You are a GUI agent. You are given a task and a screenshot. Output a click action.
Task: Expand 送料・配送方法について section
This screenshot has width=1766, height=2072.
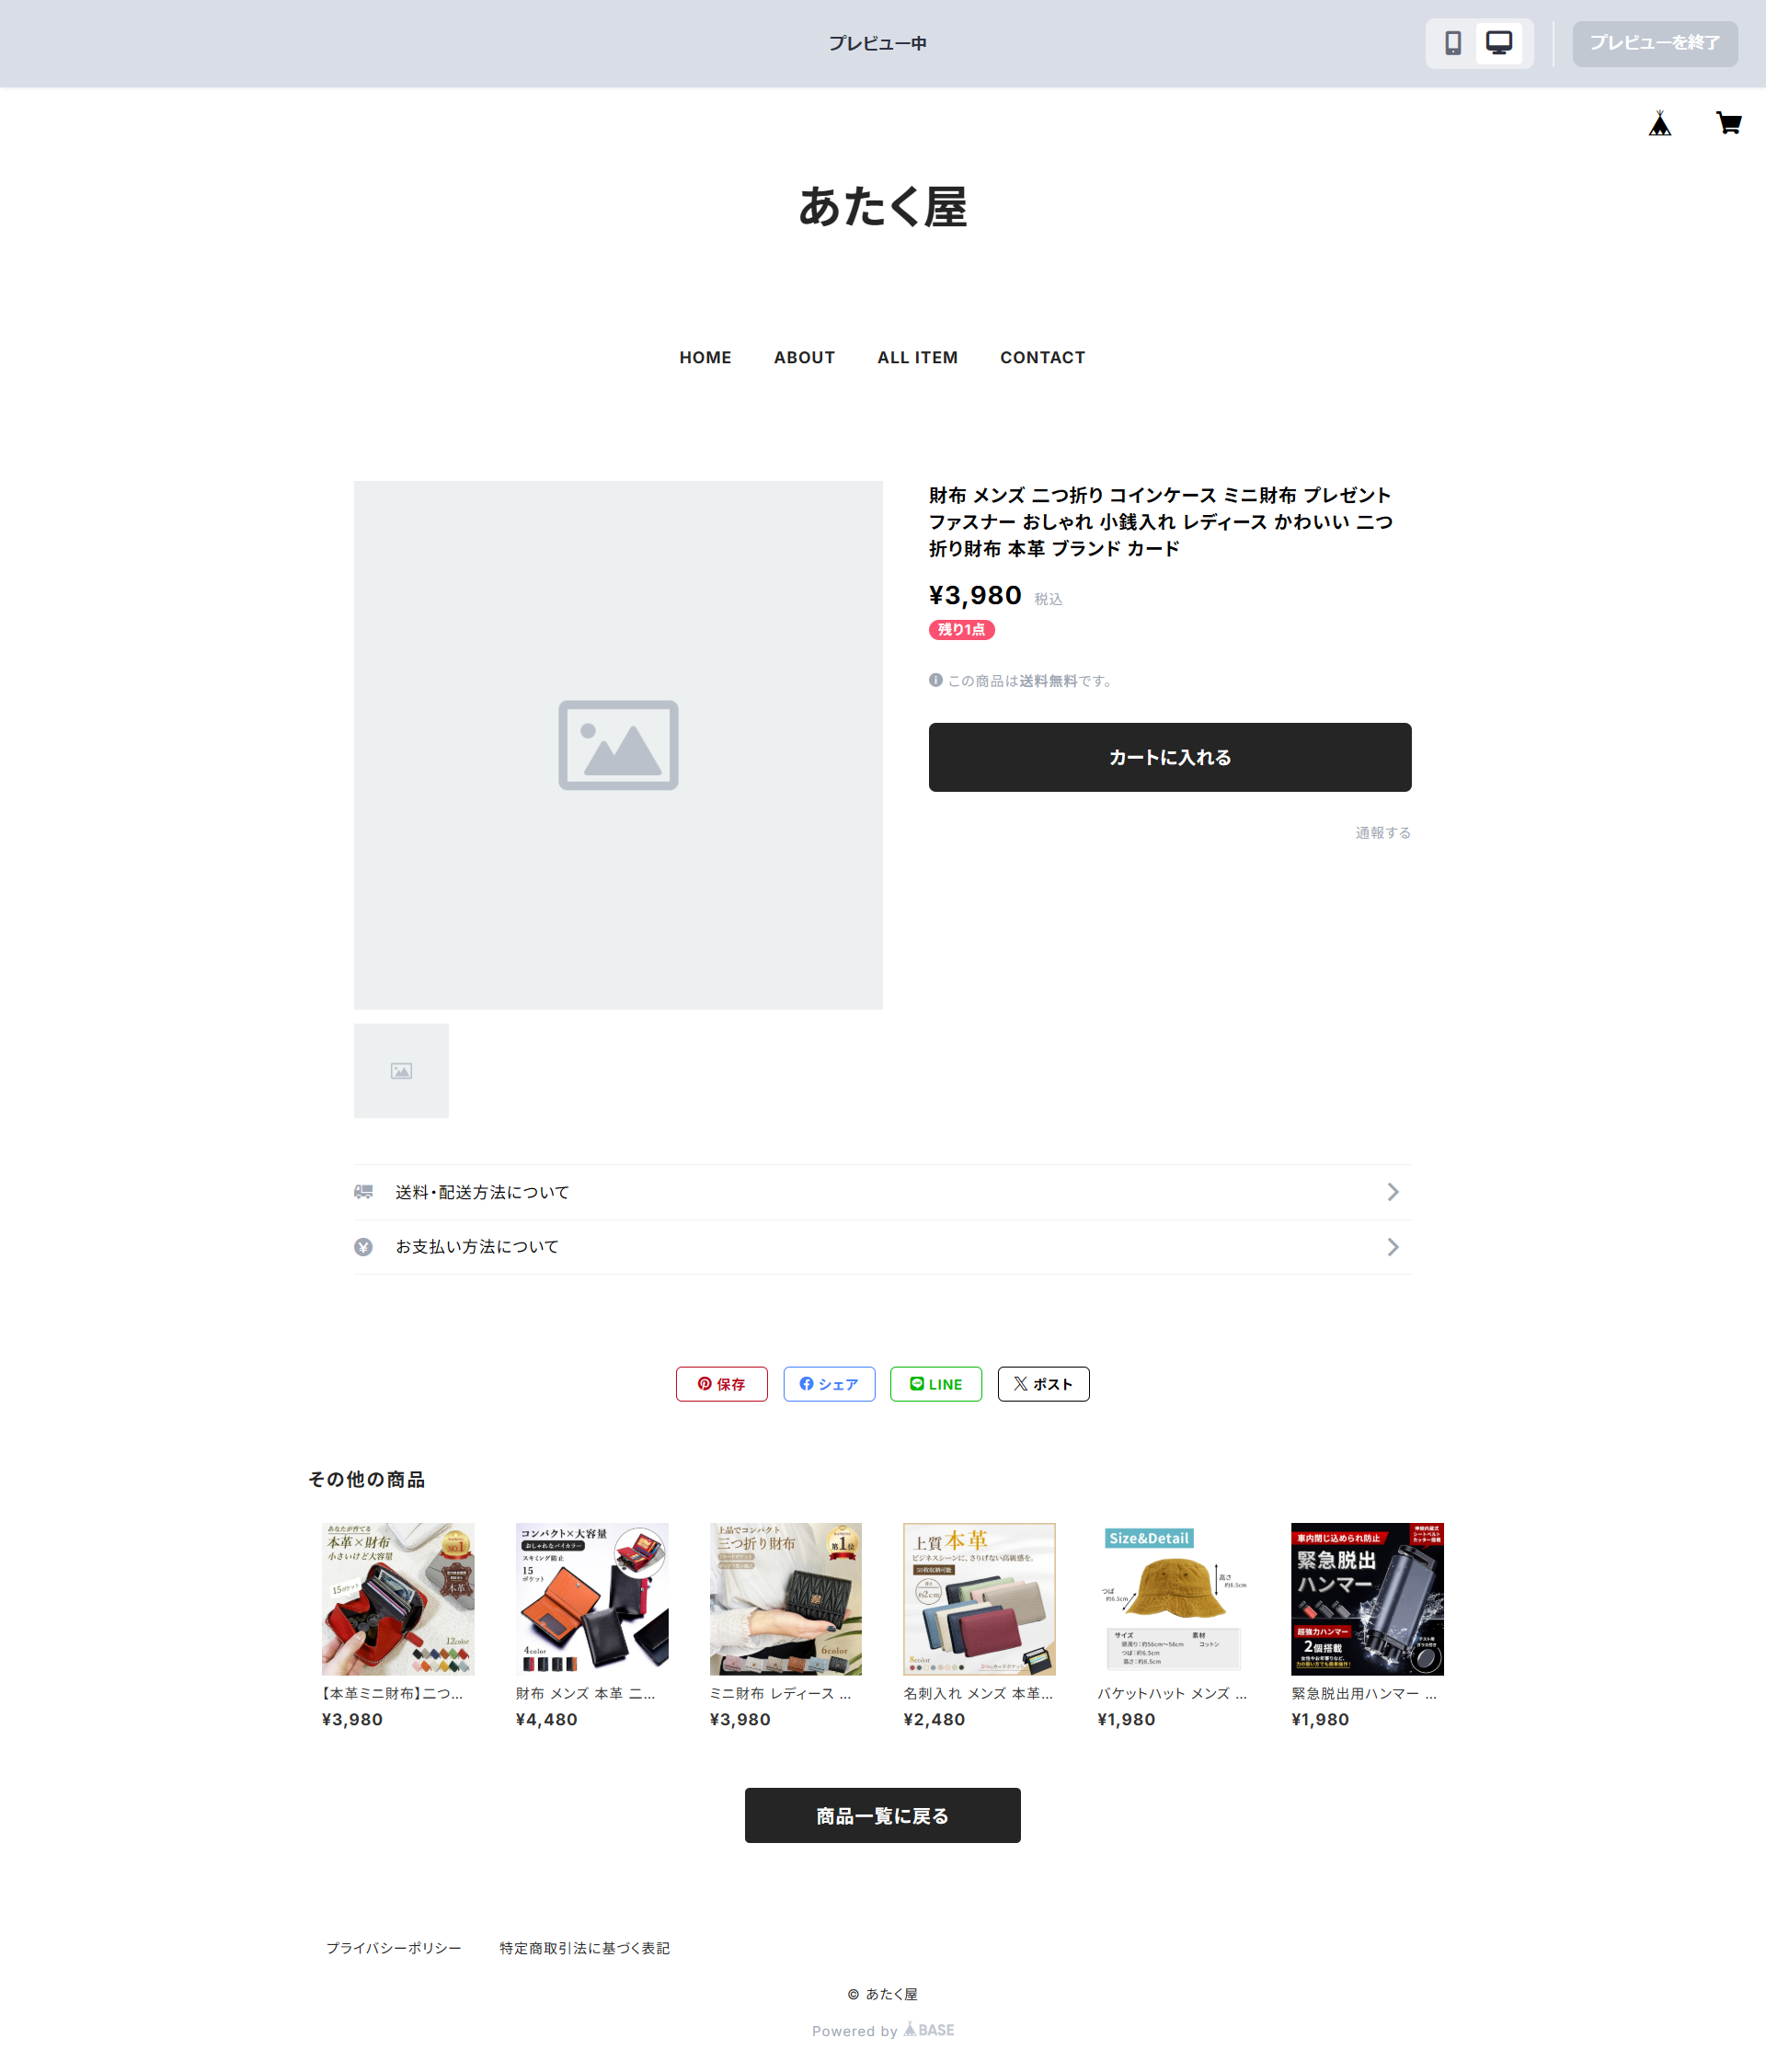882,1192
